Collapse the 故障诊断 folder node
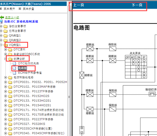Viewport: 157px width, 136px height. 6,59
